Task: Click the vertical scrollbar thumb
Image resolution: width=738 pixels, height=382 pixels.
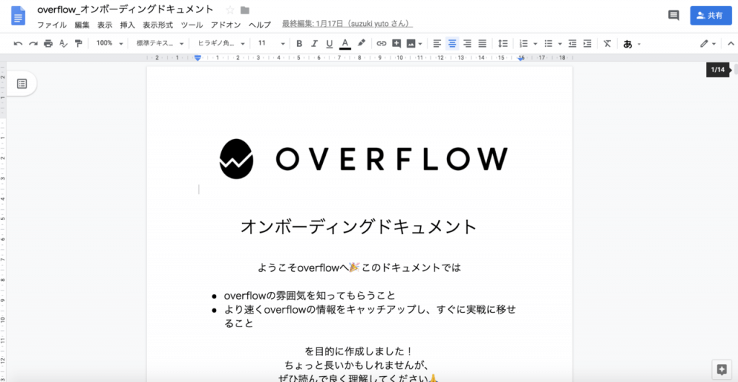Action: (736, 70)
